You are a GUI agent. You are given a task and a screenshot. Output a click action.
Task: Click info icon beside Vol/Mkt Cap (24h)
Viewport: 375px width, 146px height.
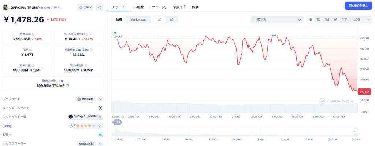91,50
